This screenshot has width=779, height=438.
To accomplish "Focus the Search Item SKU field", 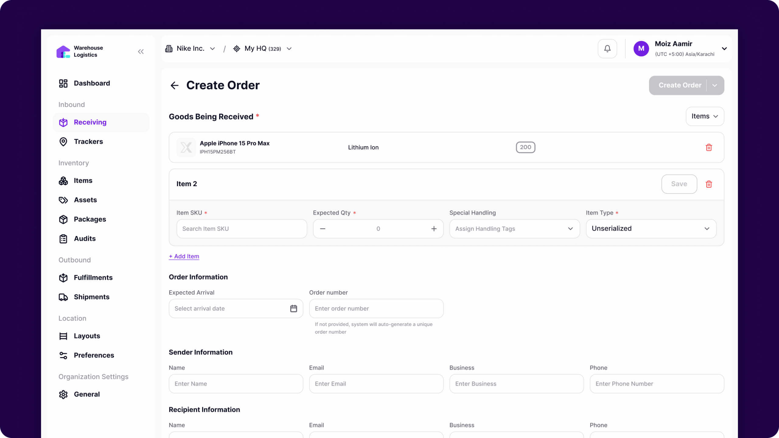I will point(242,229).
